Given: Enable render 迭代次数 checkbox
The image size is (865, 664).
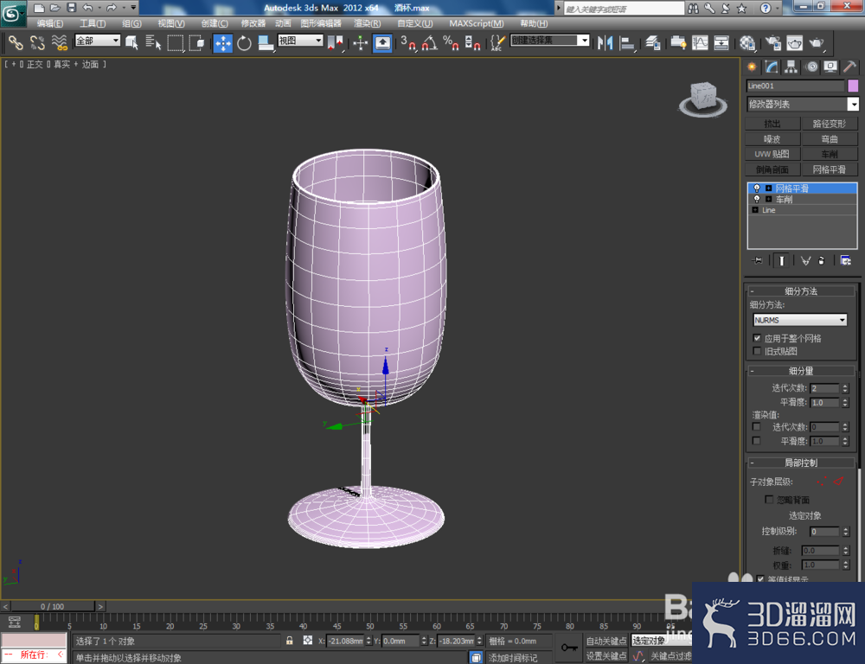Looking at the screenshot, I should (x=756, y=426).
